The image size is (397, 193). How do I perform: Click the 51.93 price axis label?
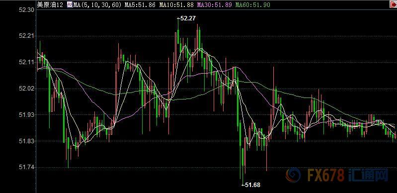26,114
